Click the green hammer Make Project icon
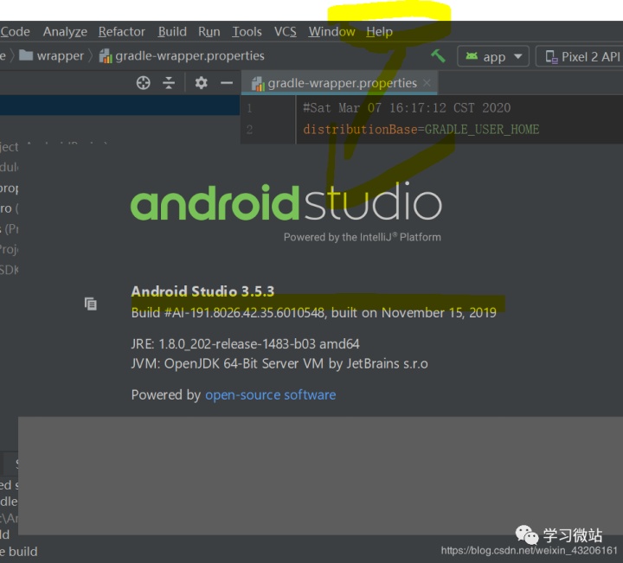Image resolution: width=623 pixels, height=563 pixels. 438,56
